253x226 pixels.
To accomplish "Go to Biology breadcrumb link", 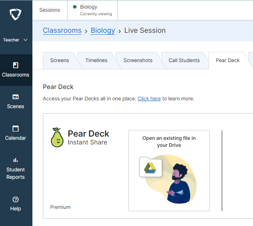I will pyautogui.click(x=103, y=30).
